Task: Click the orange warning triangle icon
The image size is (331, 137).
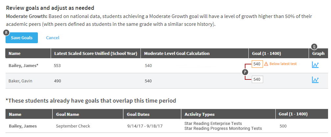Action: coord(266,64)
